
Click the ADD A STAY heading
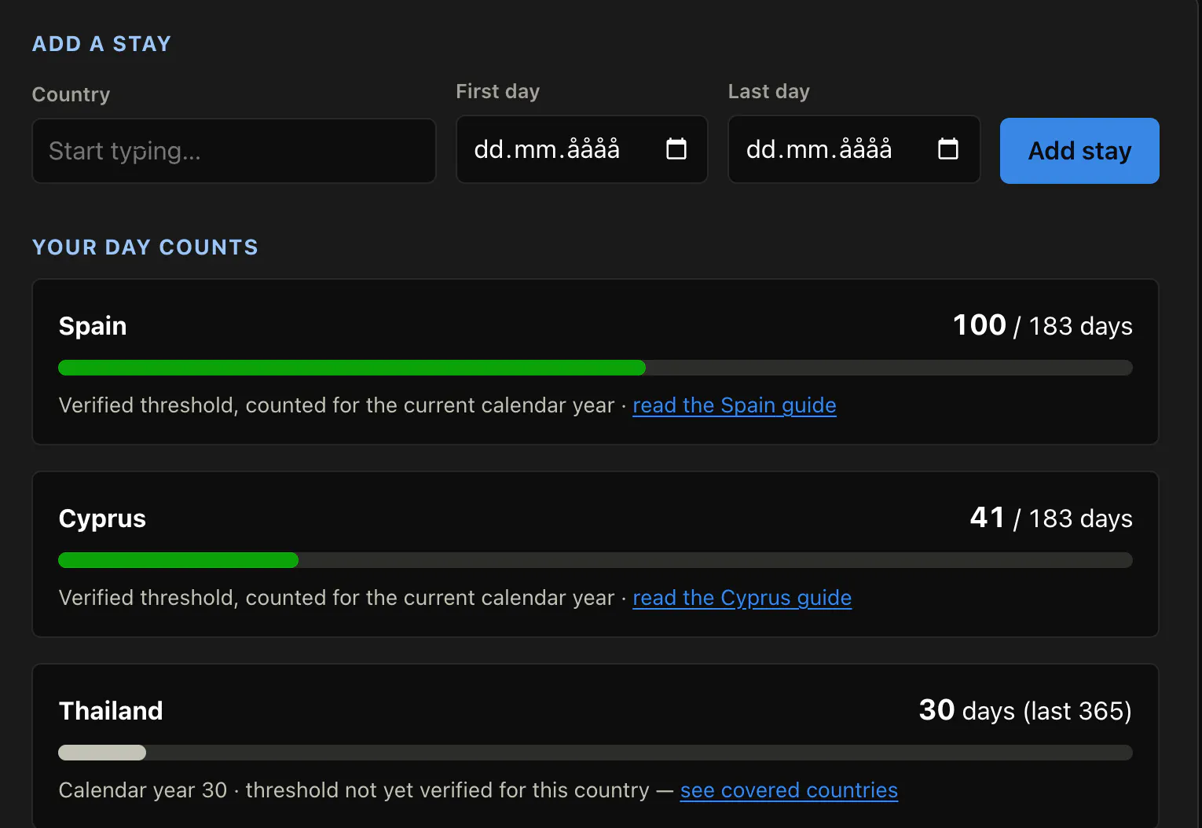pos(101,44)
